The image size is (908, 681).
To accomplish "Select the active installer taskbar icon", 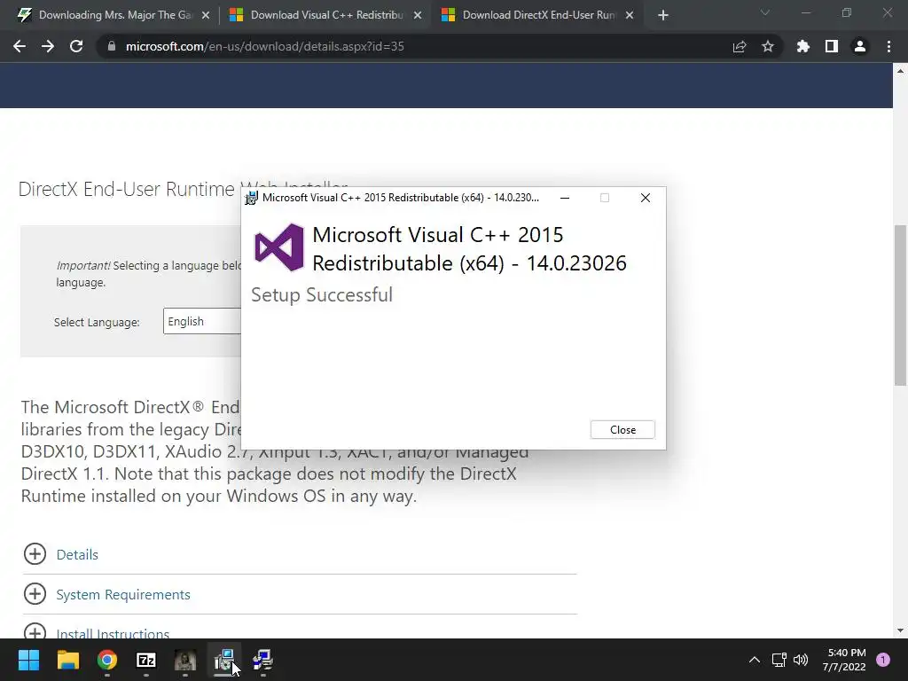I will click(x=224, y=660).
